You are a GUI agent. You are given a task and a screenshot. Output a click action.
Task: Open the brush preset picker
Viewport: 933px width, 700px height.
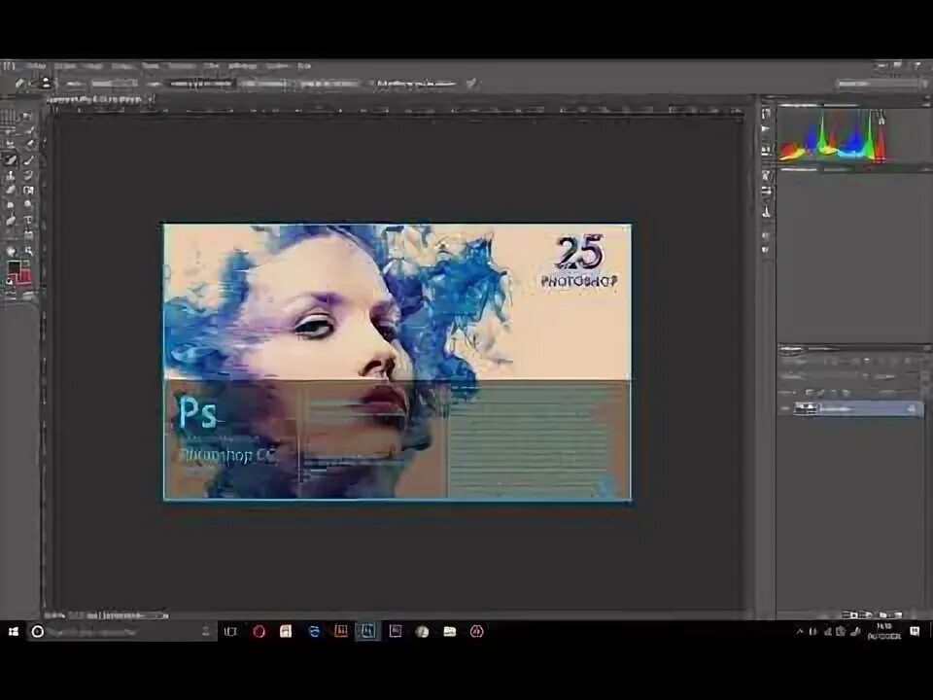pyautogui.click(x=46, y=84)
